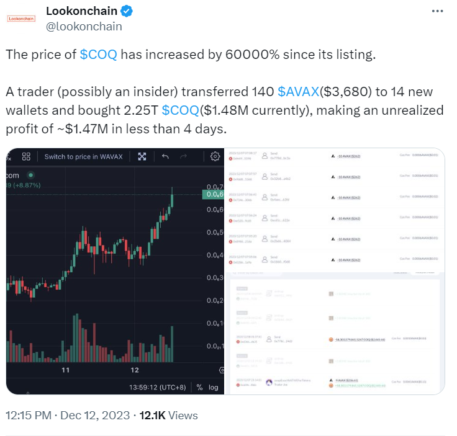Click the Lookonchain profile avatar
Viewport: 457px width, 436px height.
(21, 19)
